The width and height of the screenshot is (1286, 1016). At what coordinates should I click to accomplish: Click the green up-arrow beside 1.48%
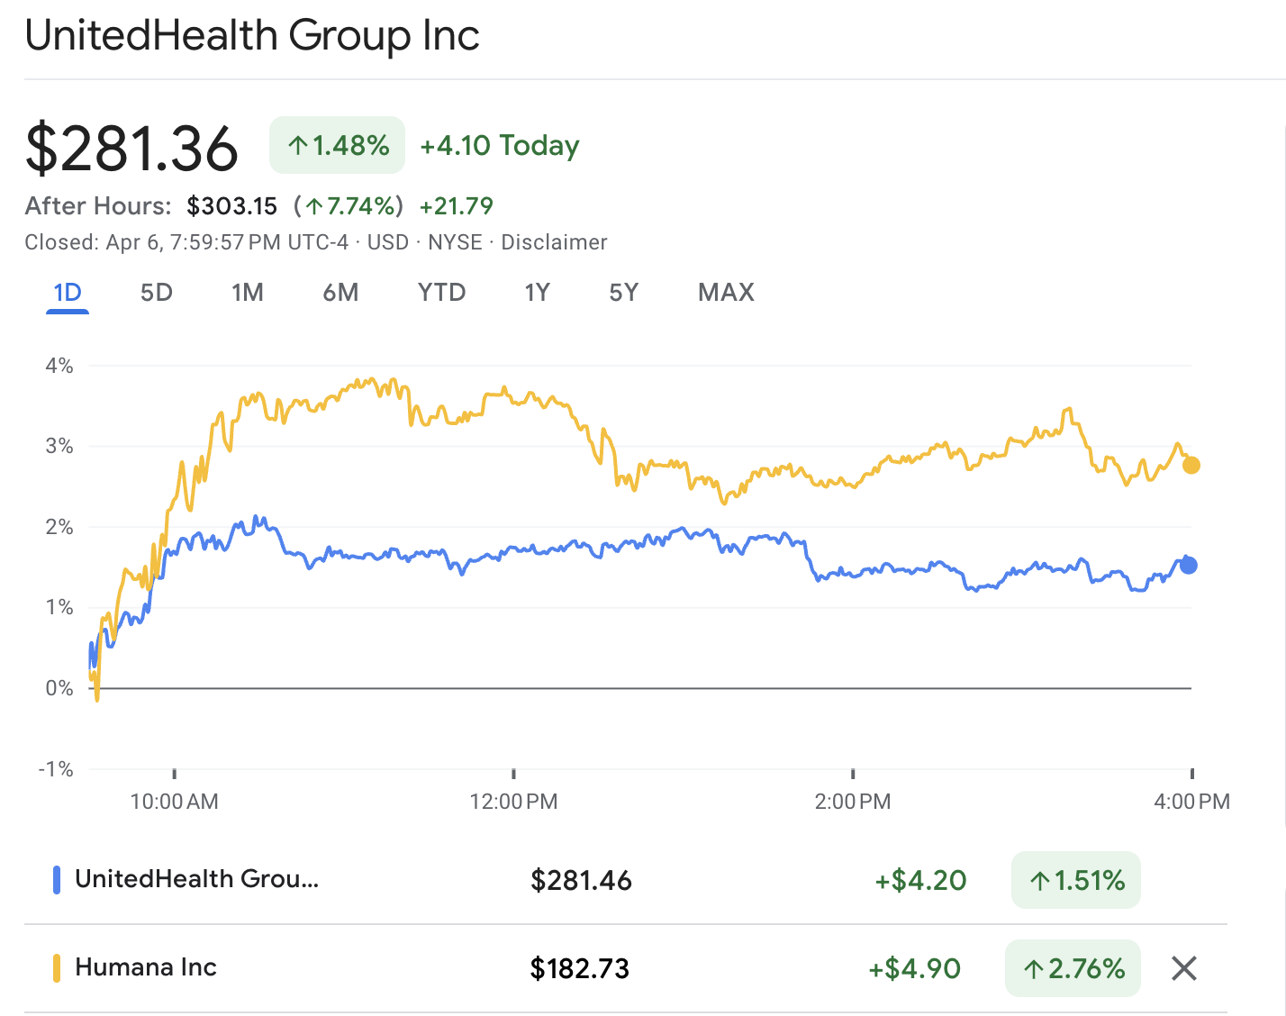297,144
